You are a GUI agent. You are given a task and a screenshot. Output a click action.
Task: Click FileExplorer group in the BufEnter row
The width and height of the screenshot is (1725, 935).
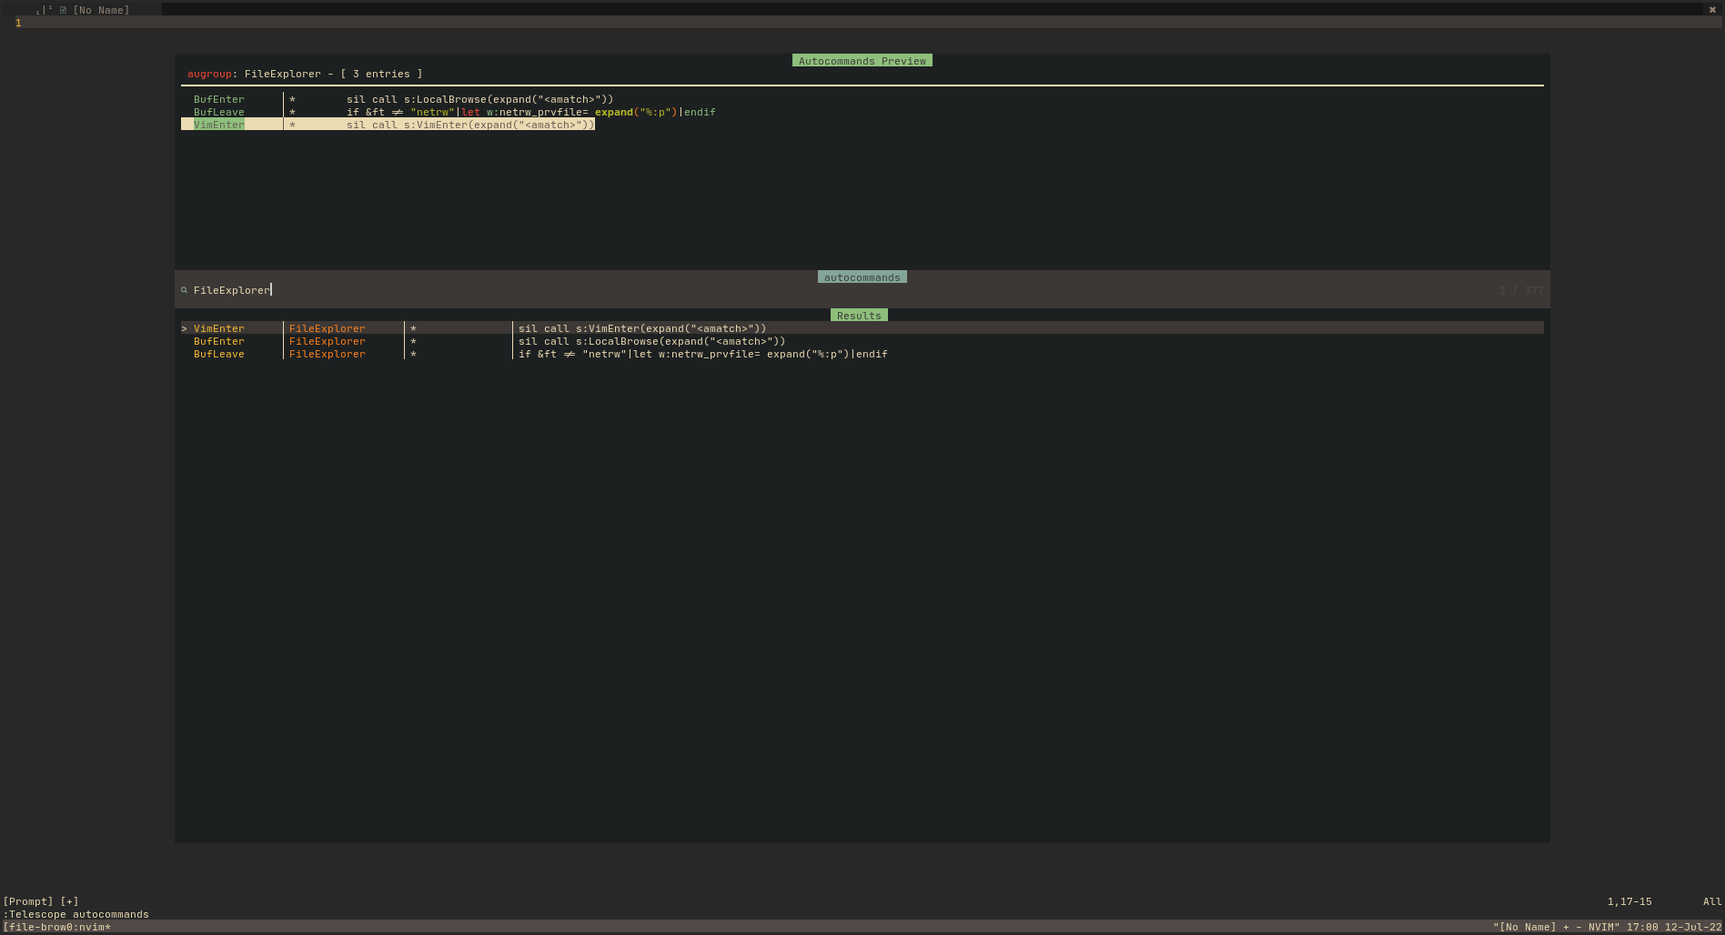click(328, 341)
